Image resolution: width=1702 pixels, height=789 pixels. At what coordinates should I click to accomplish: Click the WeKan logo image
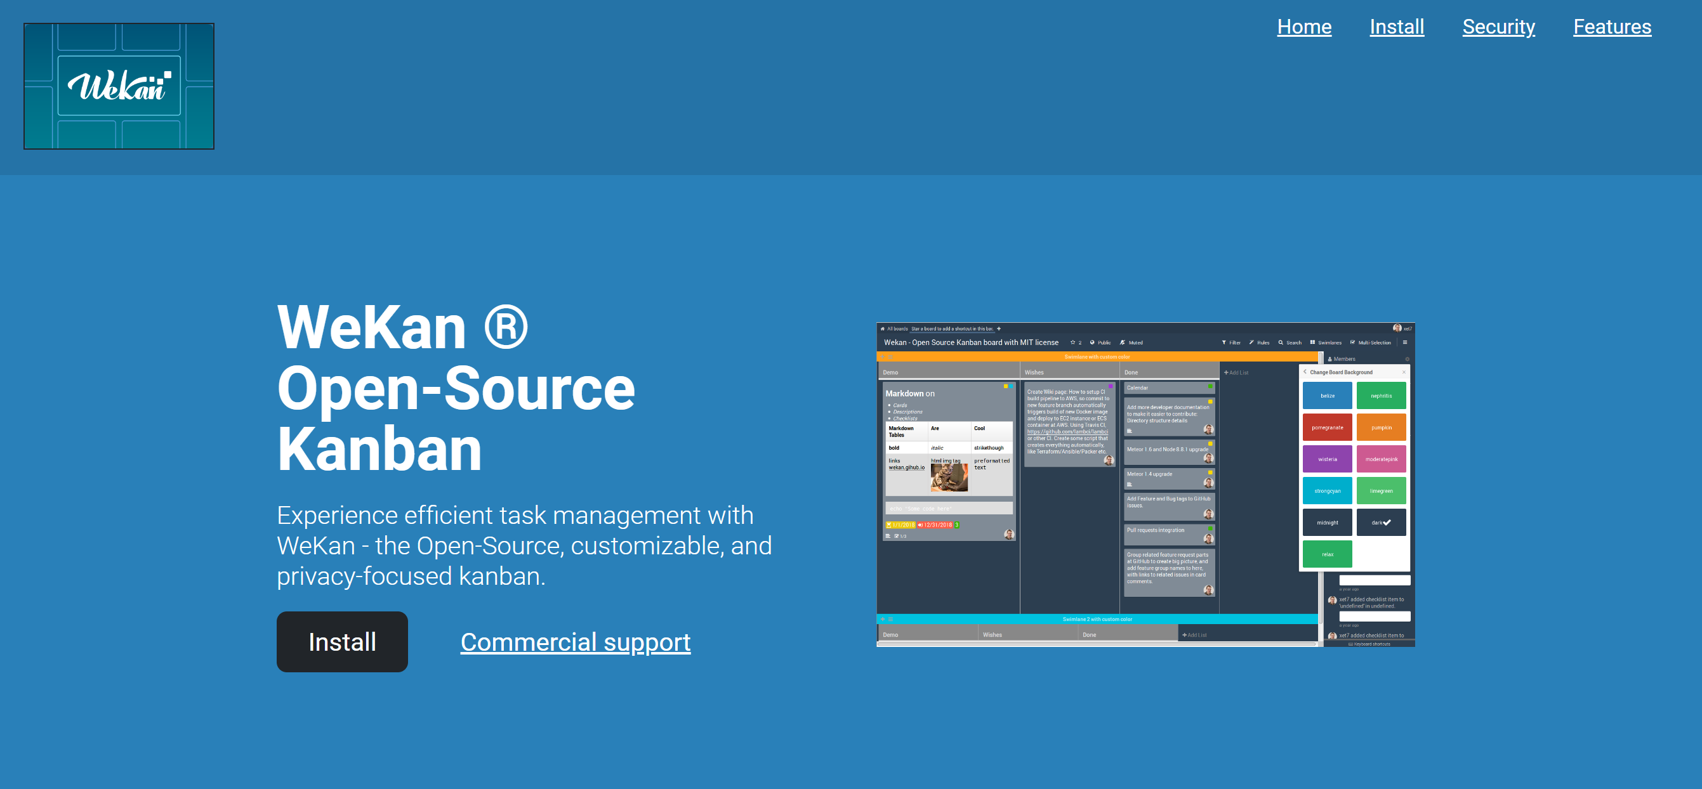point(119,86)
